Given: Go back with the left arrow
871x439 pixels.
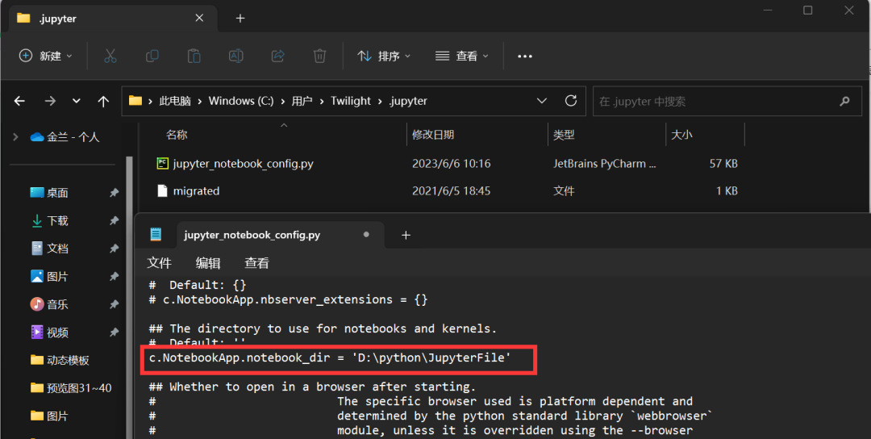Looking at the screenshot, I should [x=19, y=101].
